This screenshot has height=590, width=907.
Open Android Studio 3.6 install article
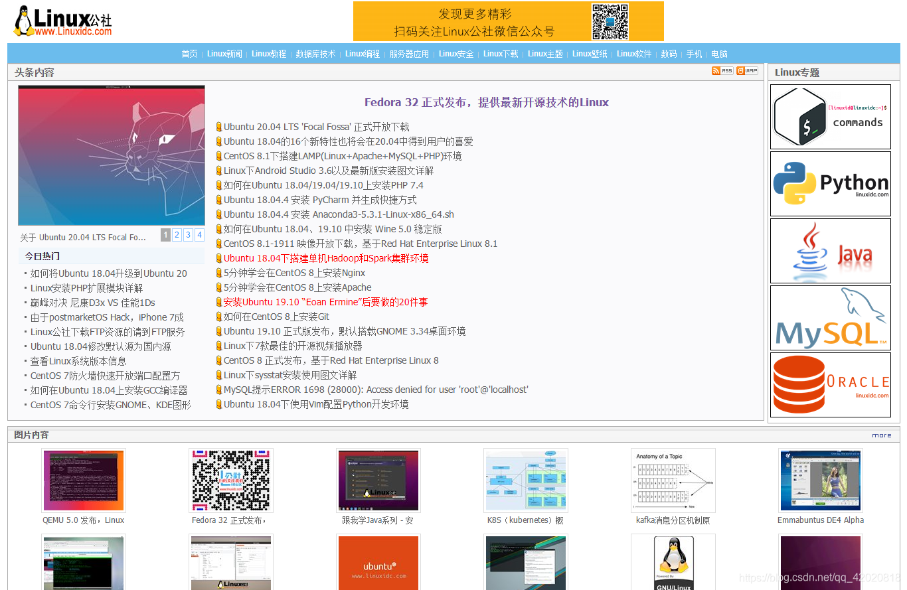(x=329, y=171)
